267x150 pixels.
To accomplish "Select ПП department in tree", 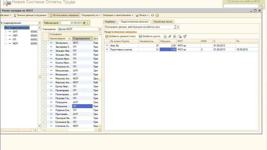I will click(x=14, y=40).
